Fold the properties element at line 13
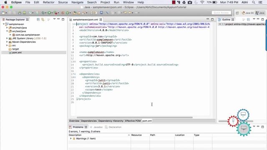The image size is (267, 150). tap(75, 62)
